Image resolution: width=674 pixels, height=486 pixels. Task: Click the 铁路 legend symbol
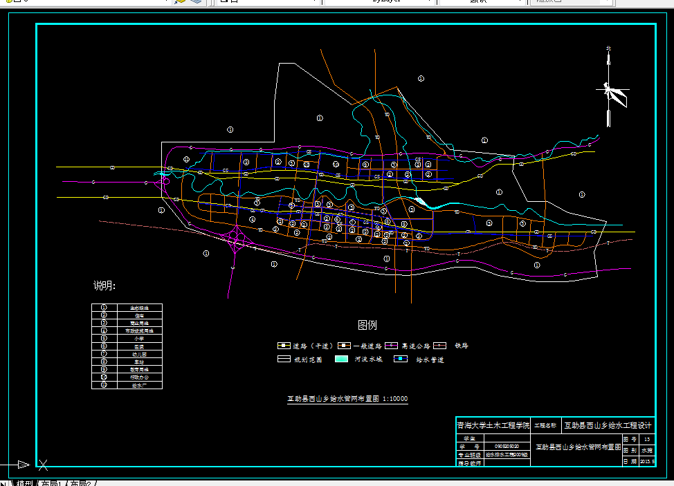tap(439, 346)
